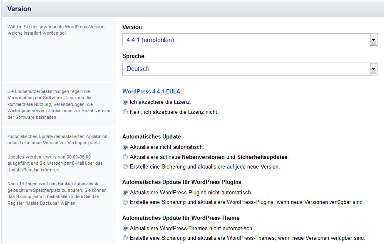Select 'Erstelle eine Sicherung und aktualisiere auf jede neue Version'
This screenshot has height=244, width=385.
tap(125, 166)
